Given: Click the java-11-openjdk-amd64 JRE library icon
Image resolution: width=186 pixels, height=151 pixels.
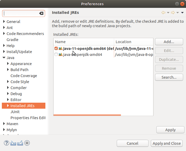Looking at the screenshot, I should point(61,48).
